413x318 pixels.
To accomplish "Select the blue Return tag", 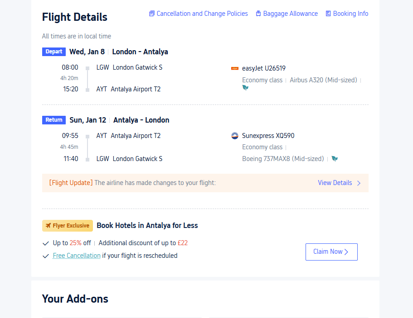I will click(54, 120).
